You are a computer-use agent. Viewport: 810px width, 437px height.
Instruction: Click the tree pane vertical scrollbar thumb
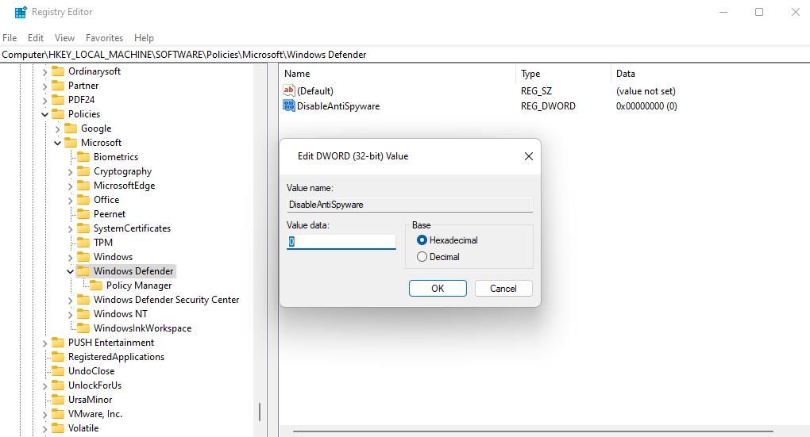pos(260,412)
